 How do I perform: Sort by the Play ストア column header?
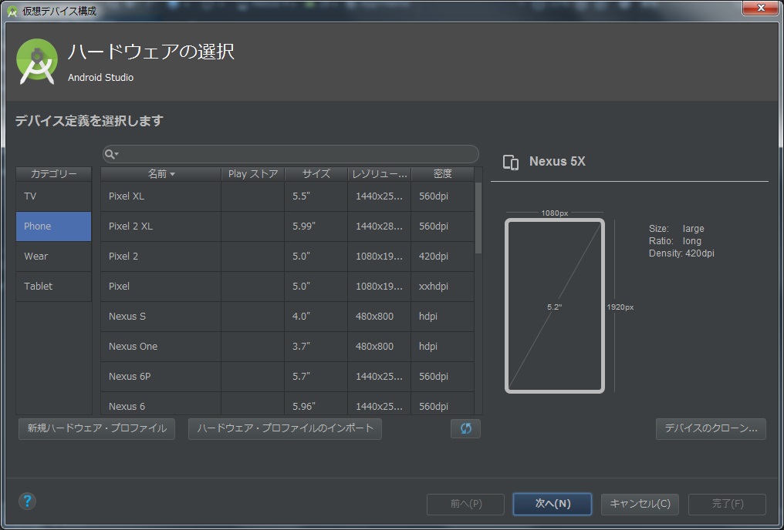(253, 173)
